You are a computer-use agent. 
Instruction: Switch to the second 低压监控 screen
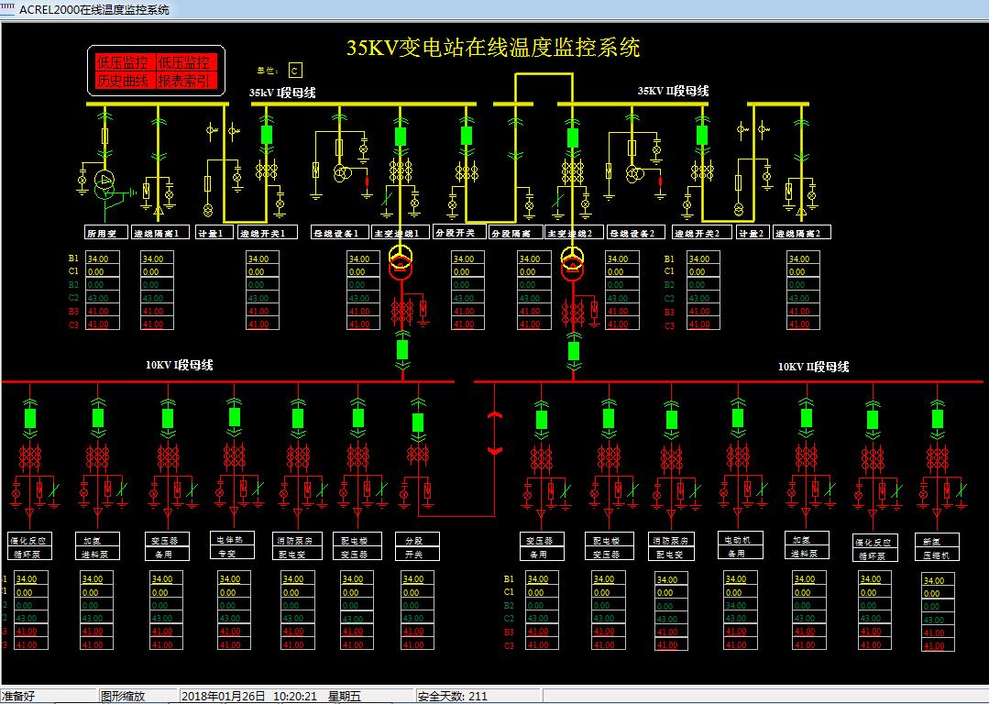185,63
